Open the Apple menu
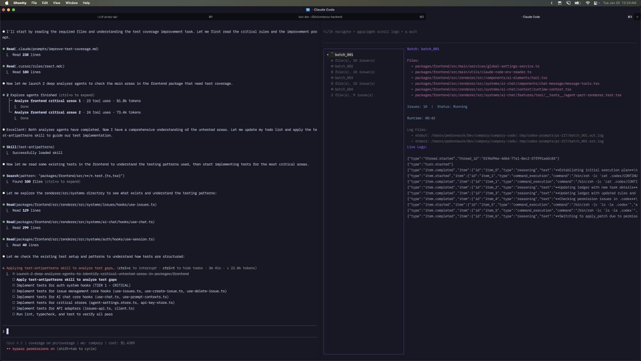The image size is (641, 361). 6,3
